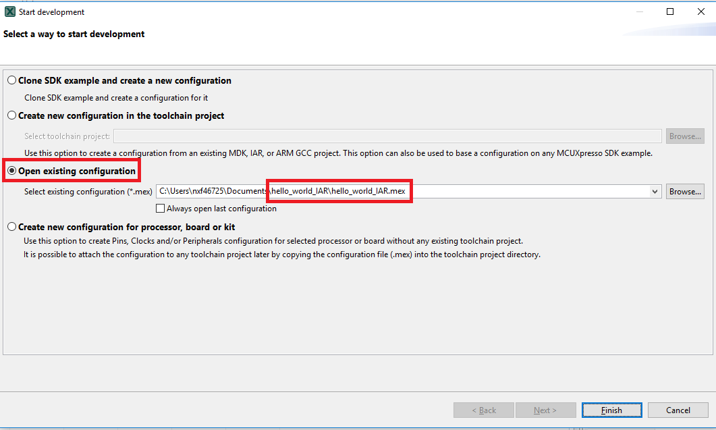716x430 pixels.
Task: Expand the existing configuration path dropdown arrow
Action: (655, 192)
